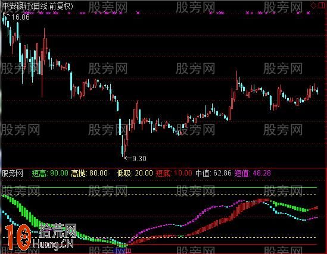Click the yellow 高抛: 80.00 indicator value
Screen dimensions: 327x254
pyautogui.click(x=89, y=173)
